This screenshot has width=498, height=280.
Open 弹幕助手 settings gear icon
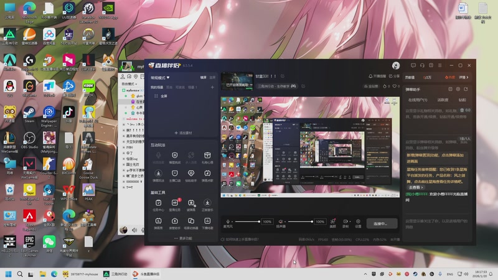458,89
